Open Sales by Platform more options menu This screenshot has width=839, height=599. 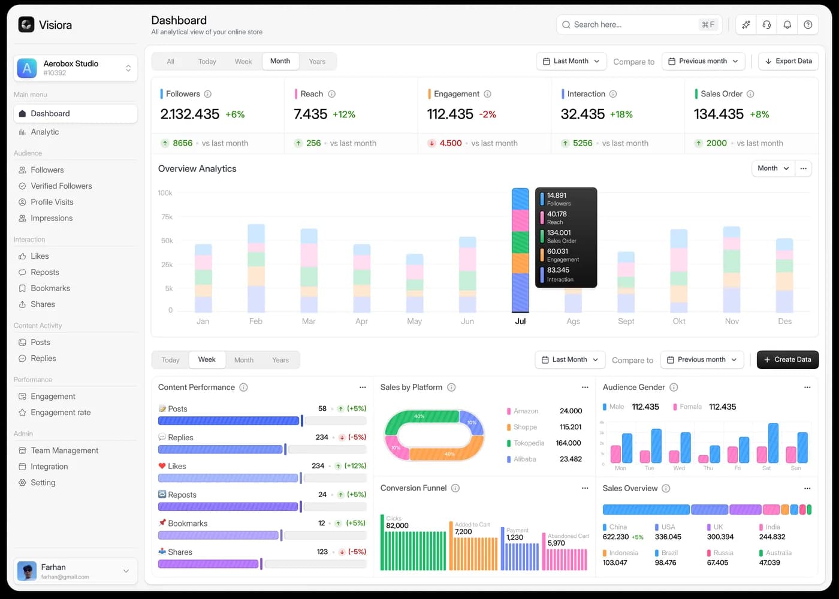pyautogui.click(x=585, y=388)
